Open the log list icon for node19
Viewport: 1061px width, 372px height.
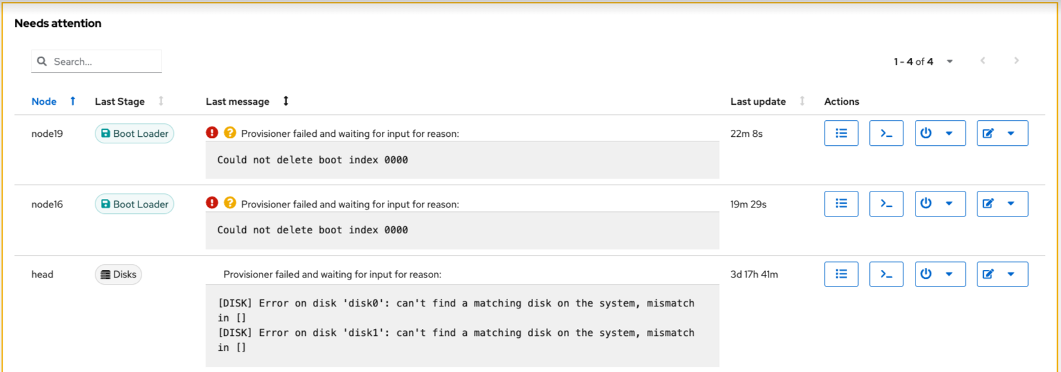841,134
